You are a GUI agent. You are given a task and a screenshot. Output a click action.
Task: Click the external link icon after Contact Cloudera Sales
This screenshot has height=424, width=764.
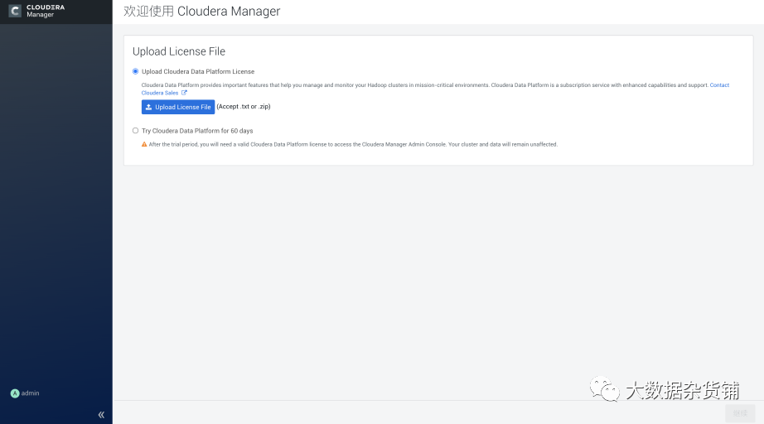click(x=184, y=93)
